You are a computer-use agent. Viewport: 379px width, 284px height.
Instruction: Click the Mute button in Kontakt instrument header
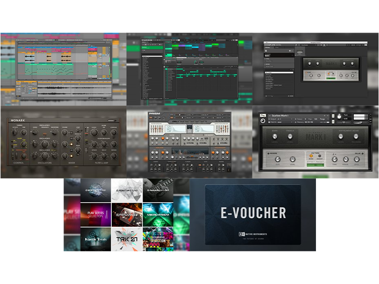tap(333, 122)
